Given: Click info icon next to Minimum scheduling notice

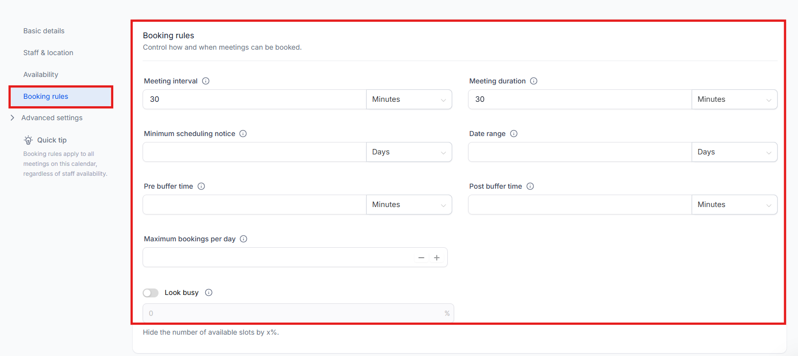Looking at the screenshot, I should pos(243,134).
